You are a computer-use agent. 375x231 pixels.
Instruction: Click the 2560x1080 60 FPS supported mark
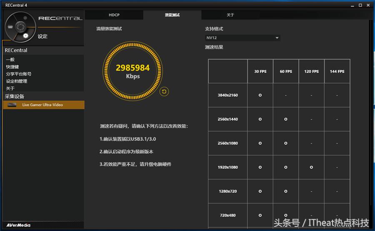(285, 143)
